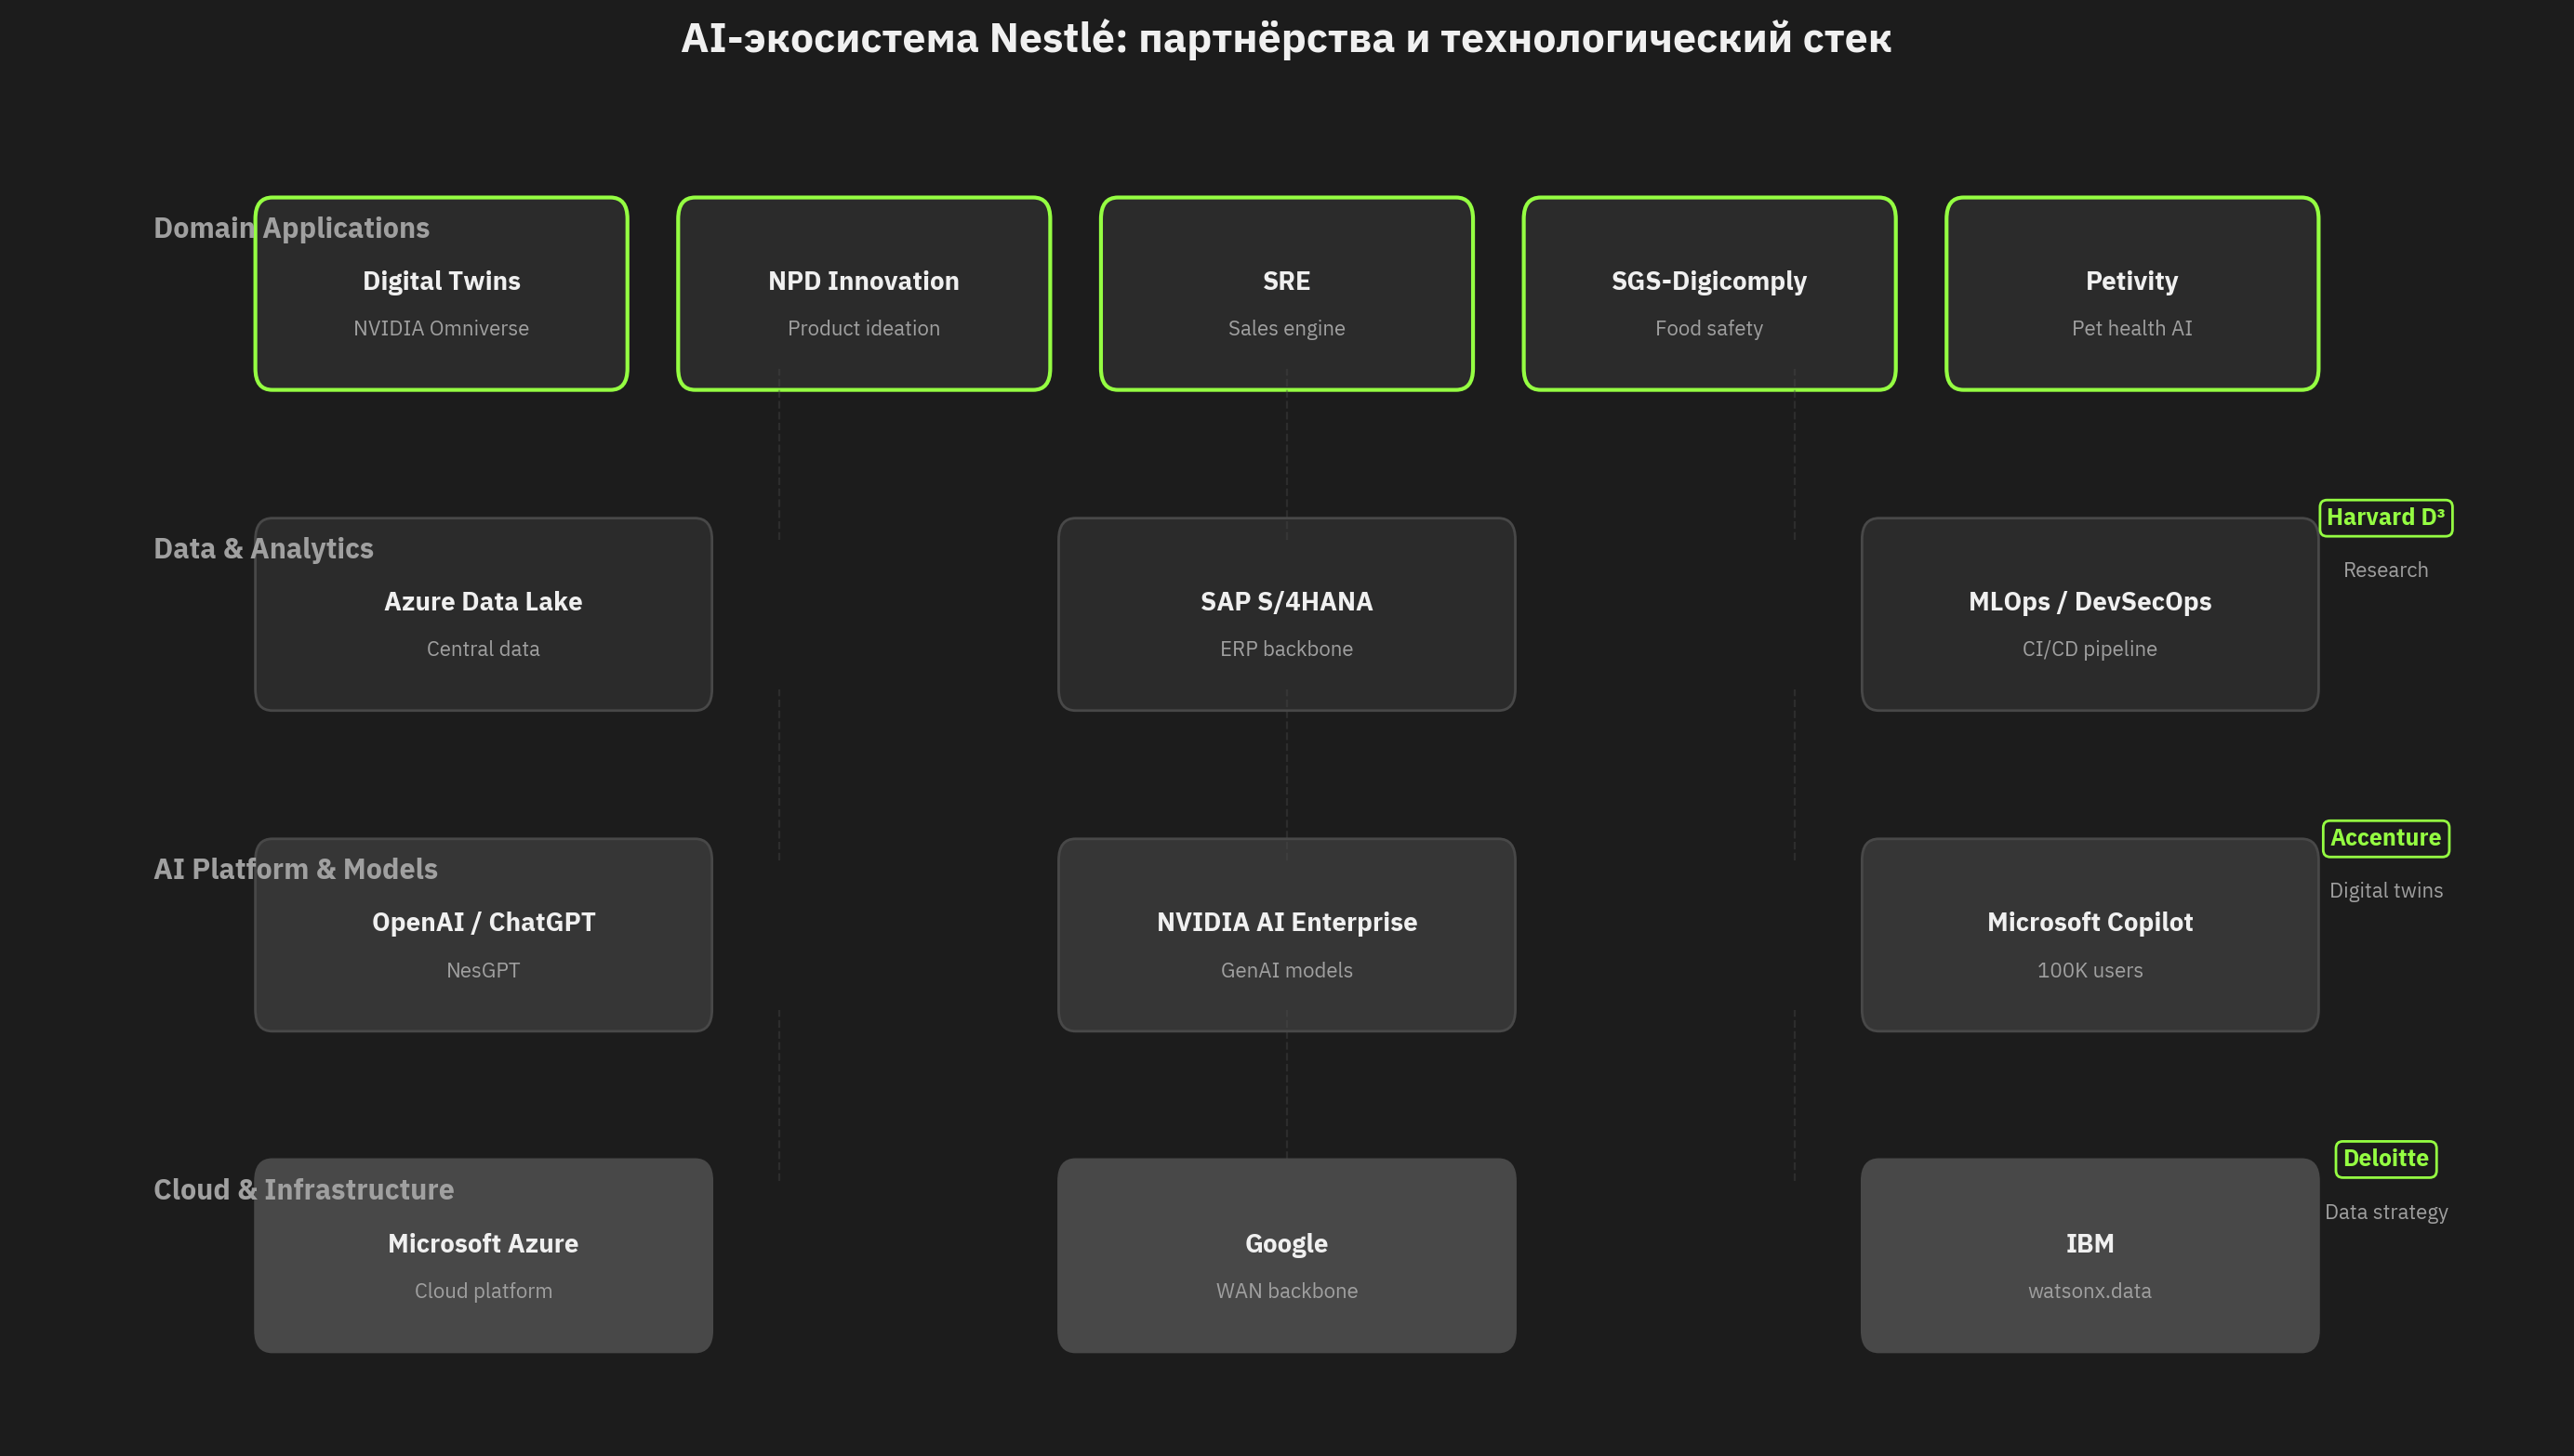
Task: Click the SRE Sales engine card
Action: point(1286,293)
